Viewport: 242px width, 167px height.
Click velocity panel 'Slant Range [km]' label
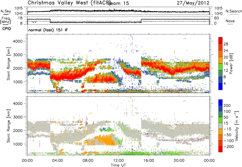point(8,126)
